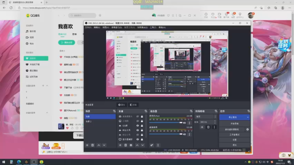Undock the scenes panel
The height and width of the screenshot is (165, 294).
click(114, 111)
